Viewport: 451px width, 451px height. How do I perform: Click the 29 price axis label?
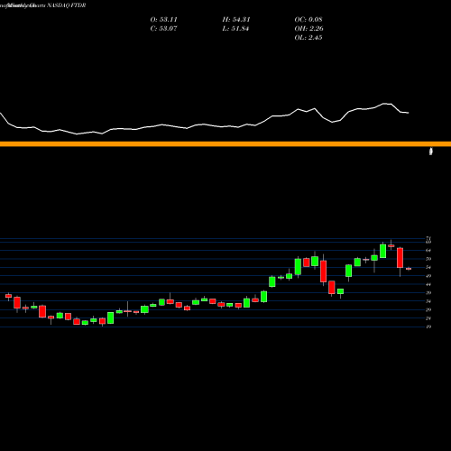(428, 309)
